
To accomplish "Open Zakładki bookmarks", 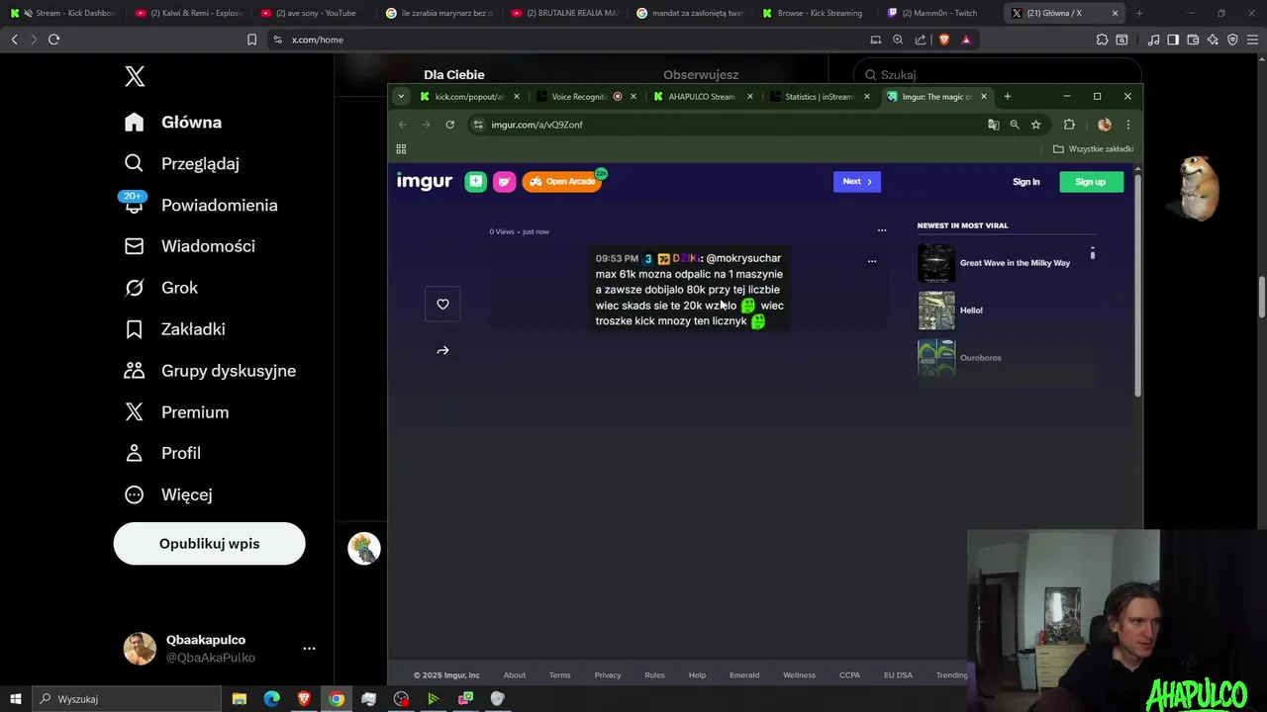I will (175, 329).
